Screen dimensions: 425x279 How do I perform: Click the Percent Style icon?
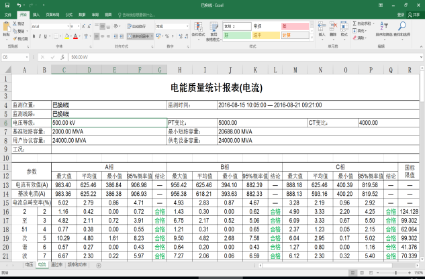(x=167, y=36)
